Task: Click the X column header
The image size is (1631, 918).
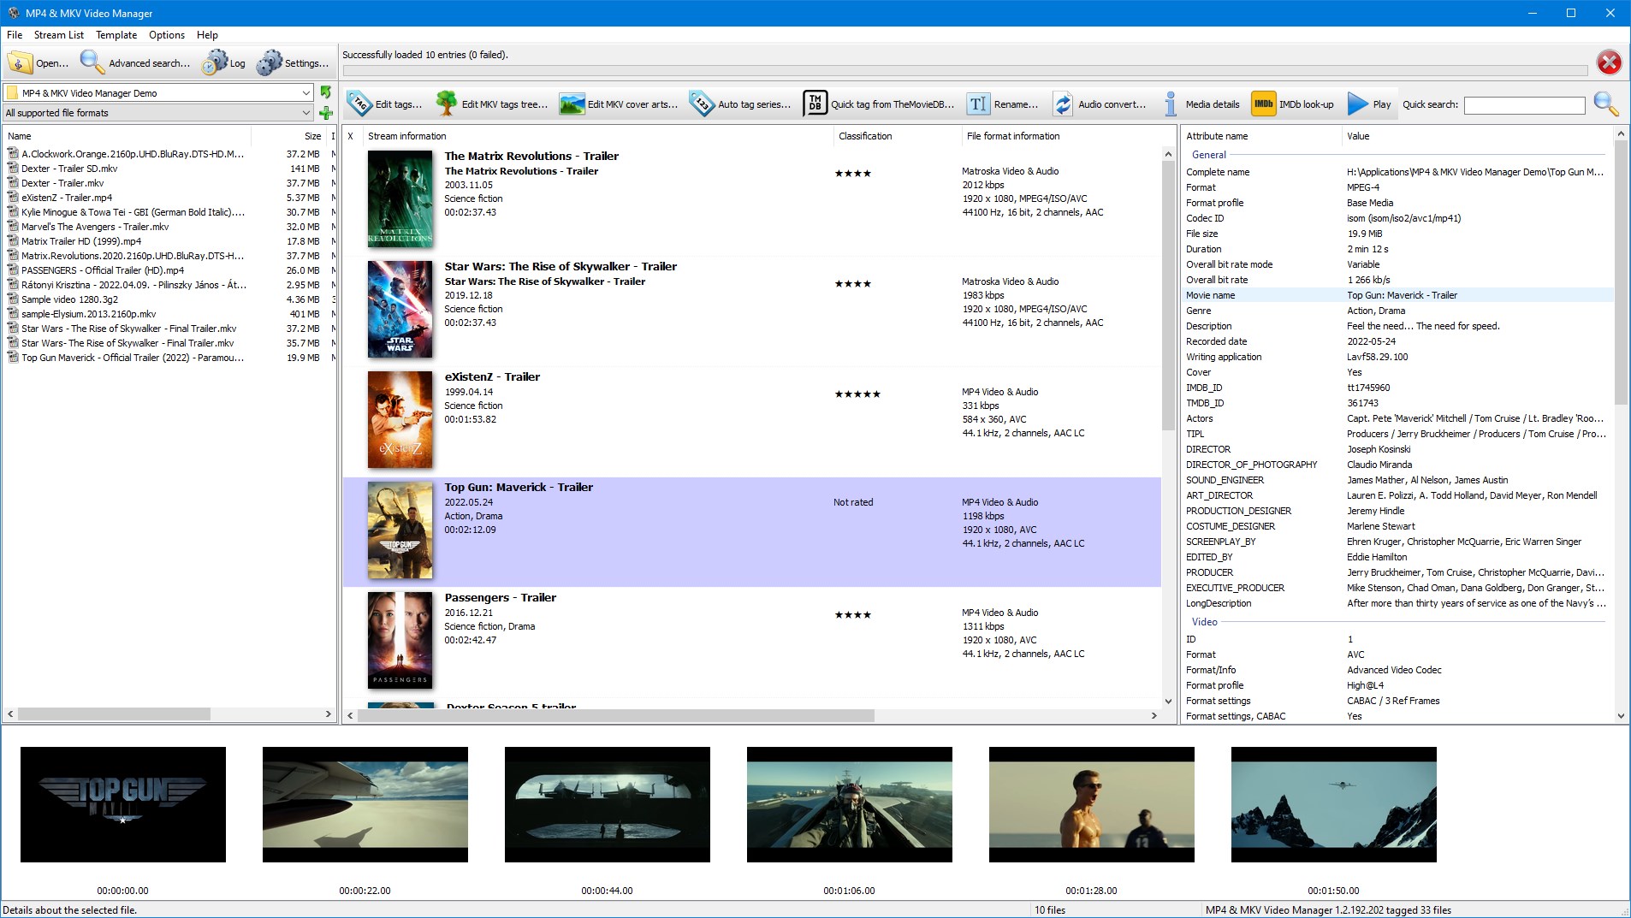Action: [352, 136]
